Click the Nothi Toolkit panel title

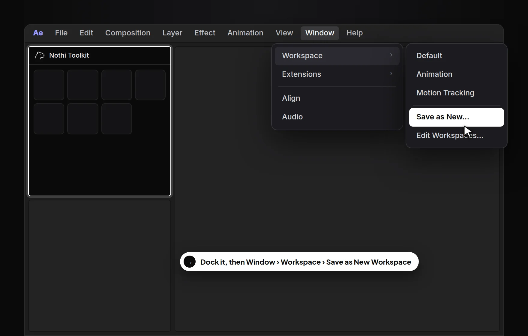69,55
